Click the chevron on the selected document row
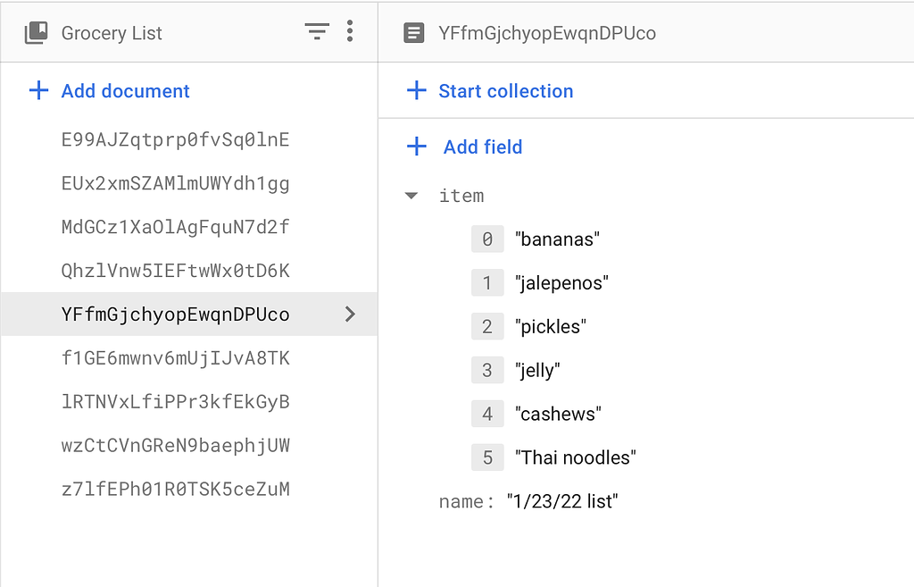Image resolution: width=914 pixels, height=587 pixels. click(x=350, y=314)
